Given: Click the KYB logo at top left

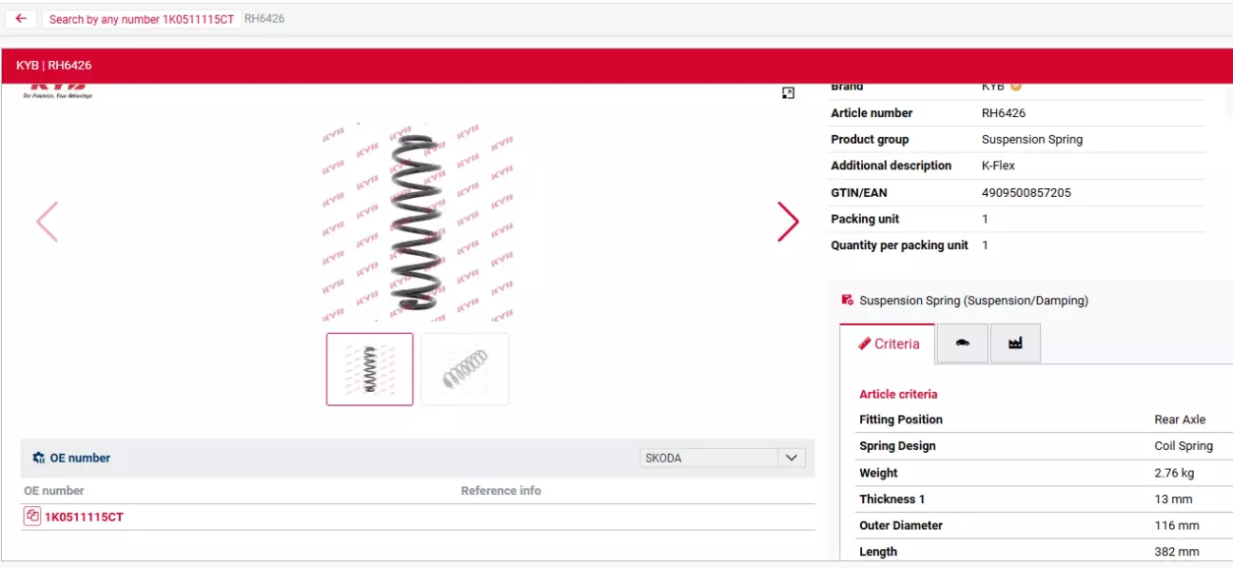Looking at the screenshot, I should pos(57,90).
